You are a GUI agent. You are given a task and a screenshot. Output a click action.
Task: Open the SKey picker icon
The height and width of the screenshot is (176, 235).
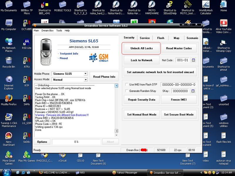(193, 91)
